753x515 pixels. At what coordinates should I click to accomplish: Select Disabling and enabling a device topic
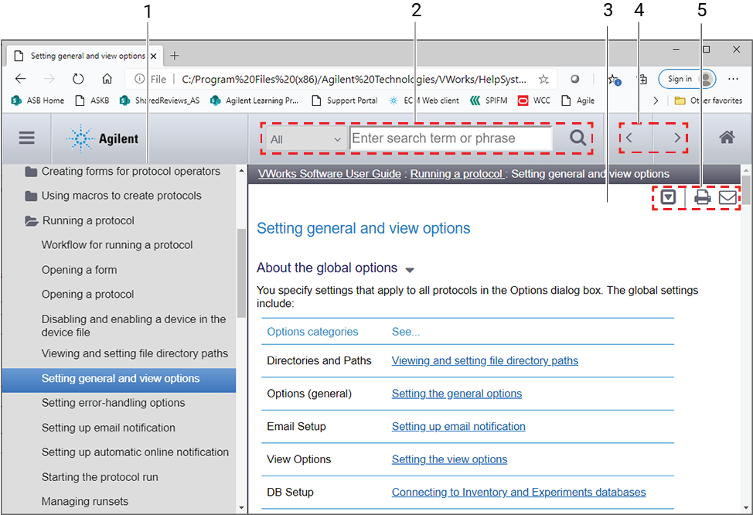coord(134,326)
